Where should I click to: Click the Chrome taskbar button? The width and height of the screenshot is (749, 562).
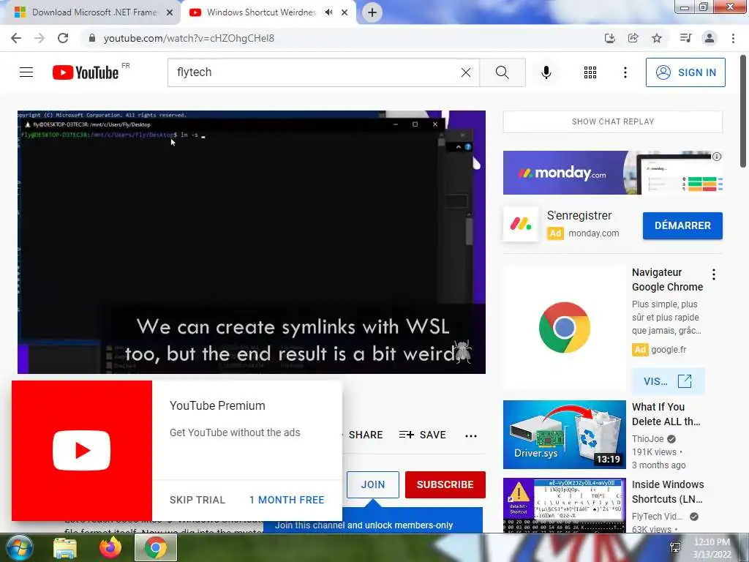[156, 547]
